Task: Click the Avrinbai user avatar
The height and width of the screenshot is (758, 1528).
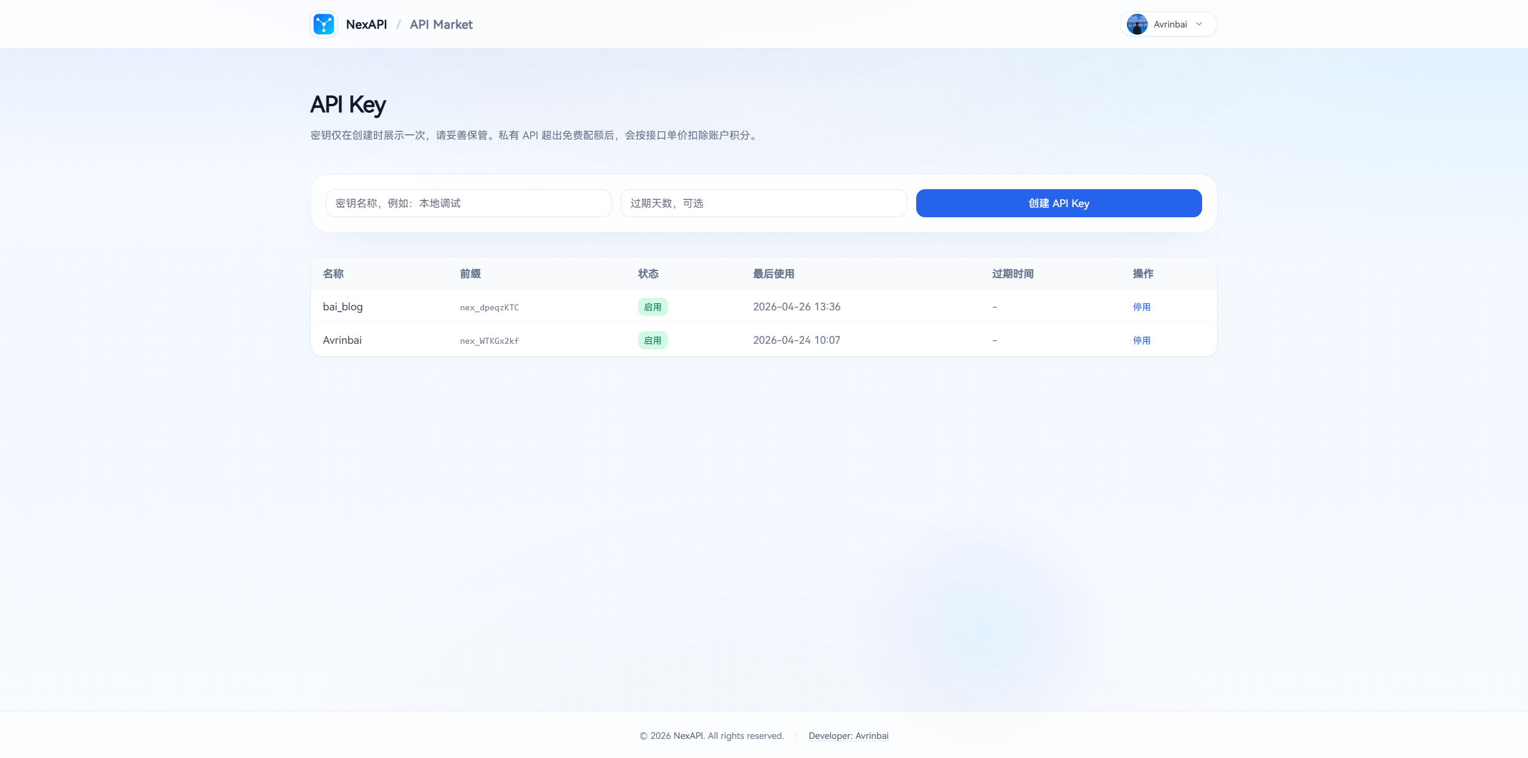Action: (x=1136, y=24)
